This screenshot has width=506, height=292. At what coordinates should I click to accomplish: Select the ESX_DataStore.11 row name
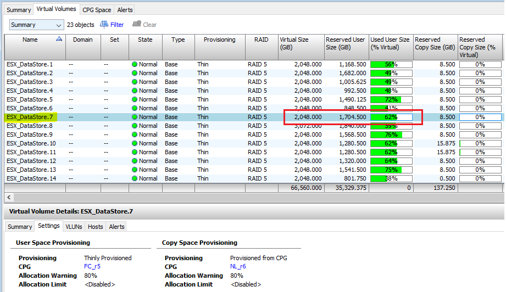31,152
